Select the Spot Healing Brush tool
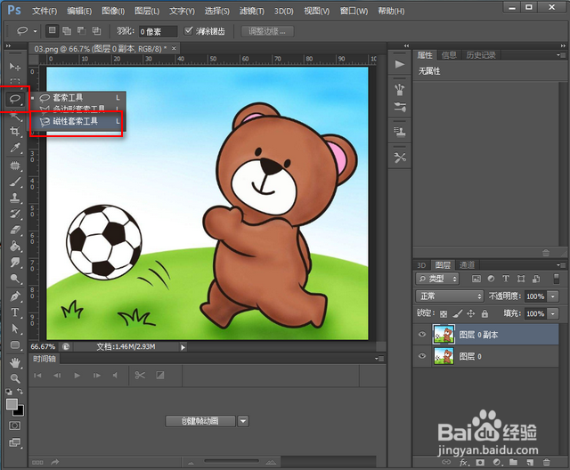 15,166
